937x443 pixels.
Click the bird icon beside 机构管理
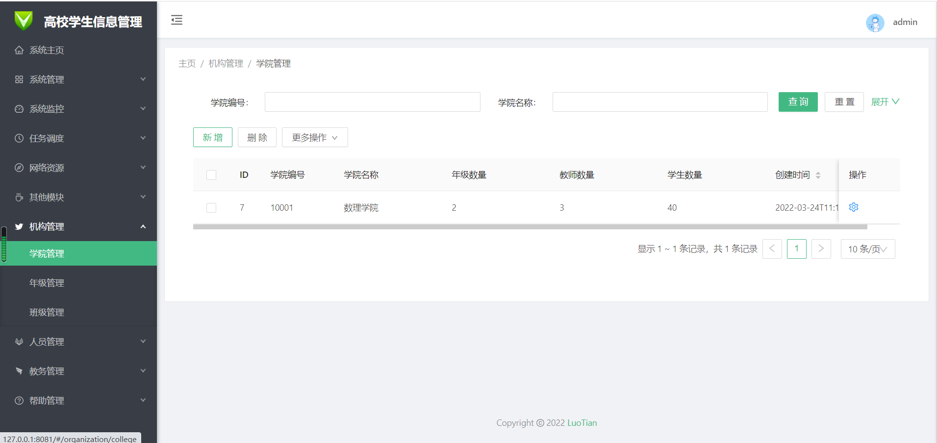pyautogui.click(x=19, y=226)
